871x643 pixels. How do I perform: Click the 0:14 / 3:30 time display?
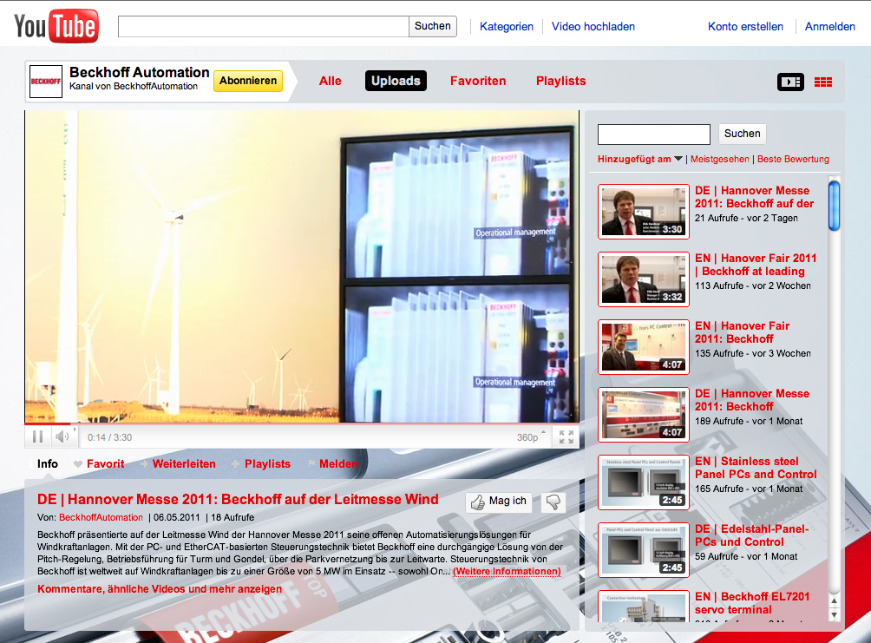point(109,437)
